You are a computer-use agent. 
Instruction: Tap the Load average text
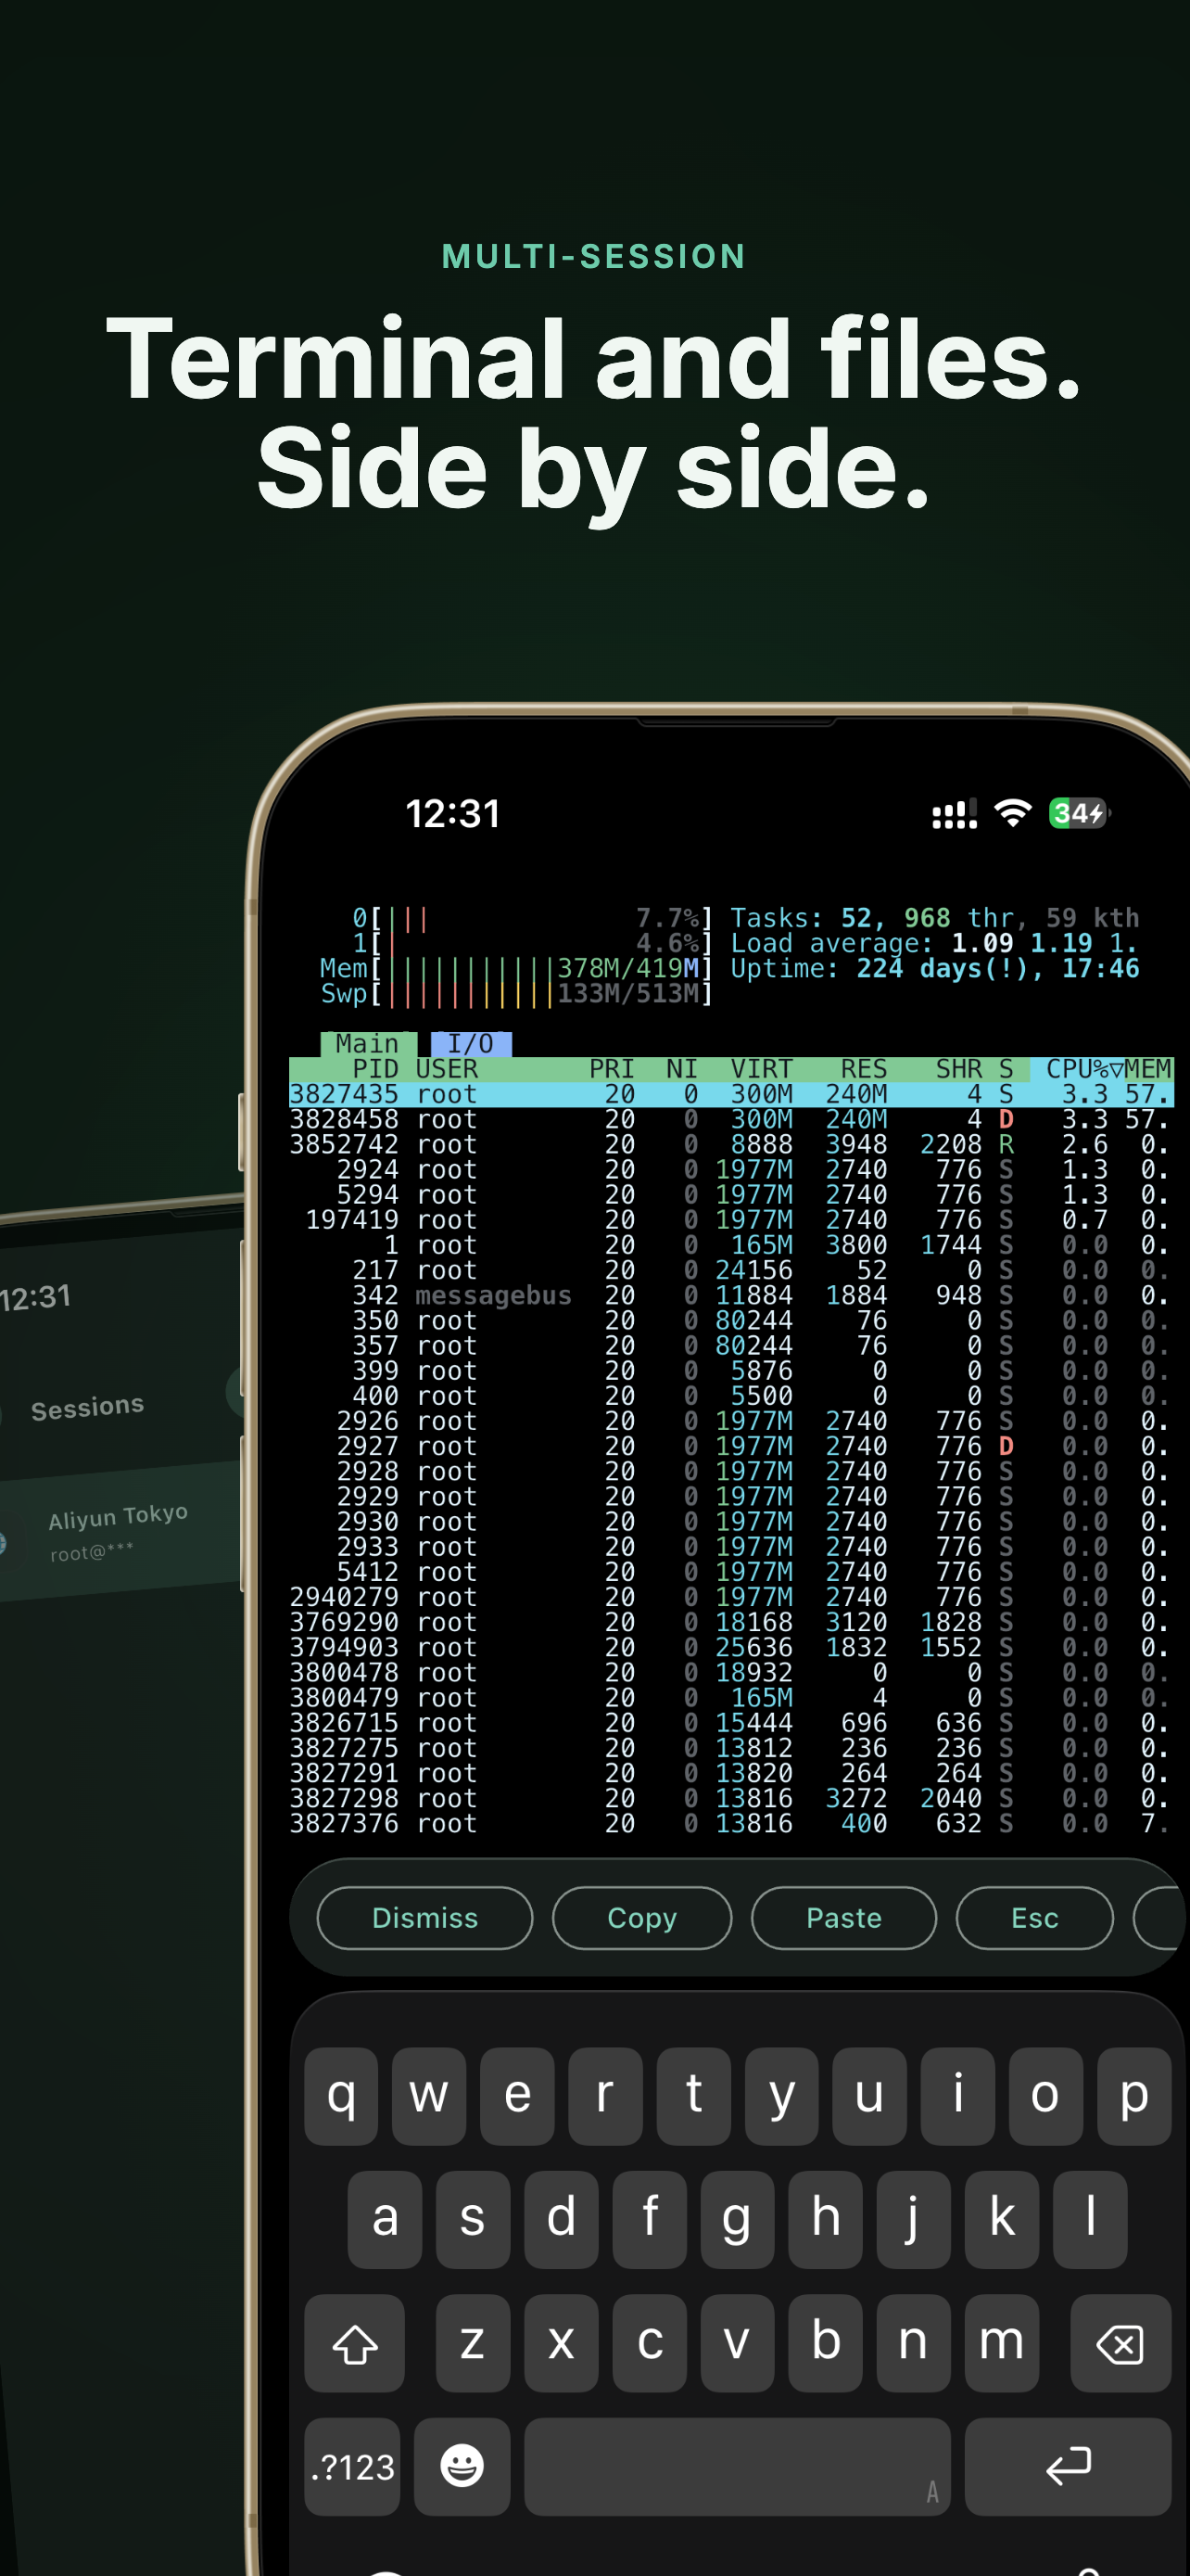(934, 944)
